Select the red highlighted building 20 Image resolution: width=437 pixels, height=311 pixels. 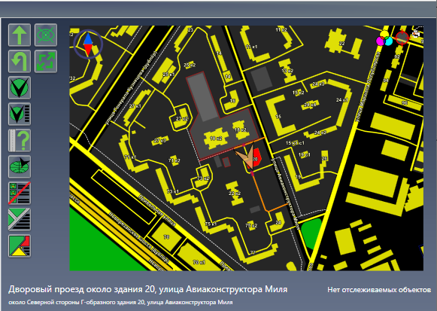[x=256, y=158]
